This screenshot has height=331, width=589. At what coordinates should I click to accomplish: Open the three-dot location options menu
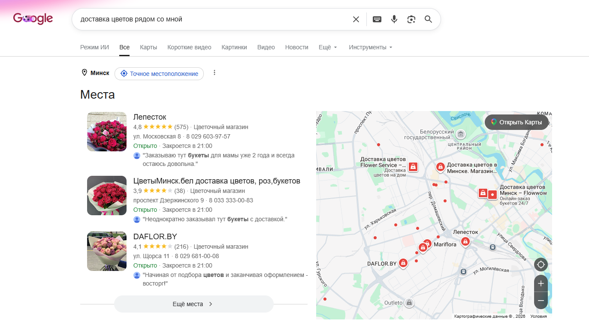point(214,73)
